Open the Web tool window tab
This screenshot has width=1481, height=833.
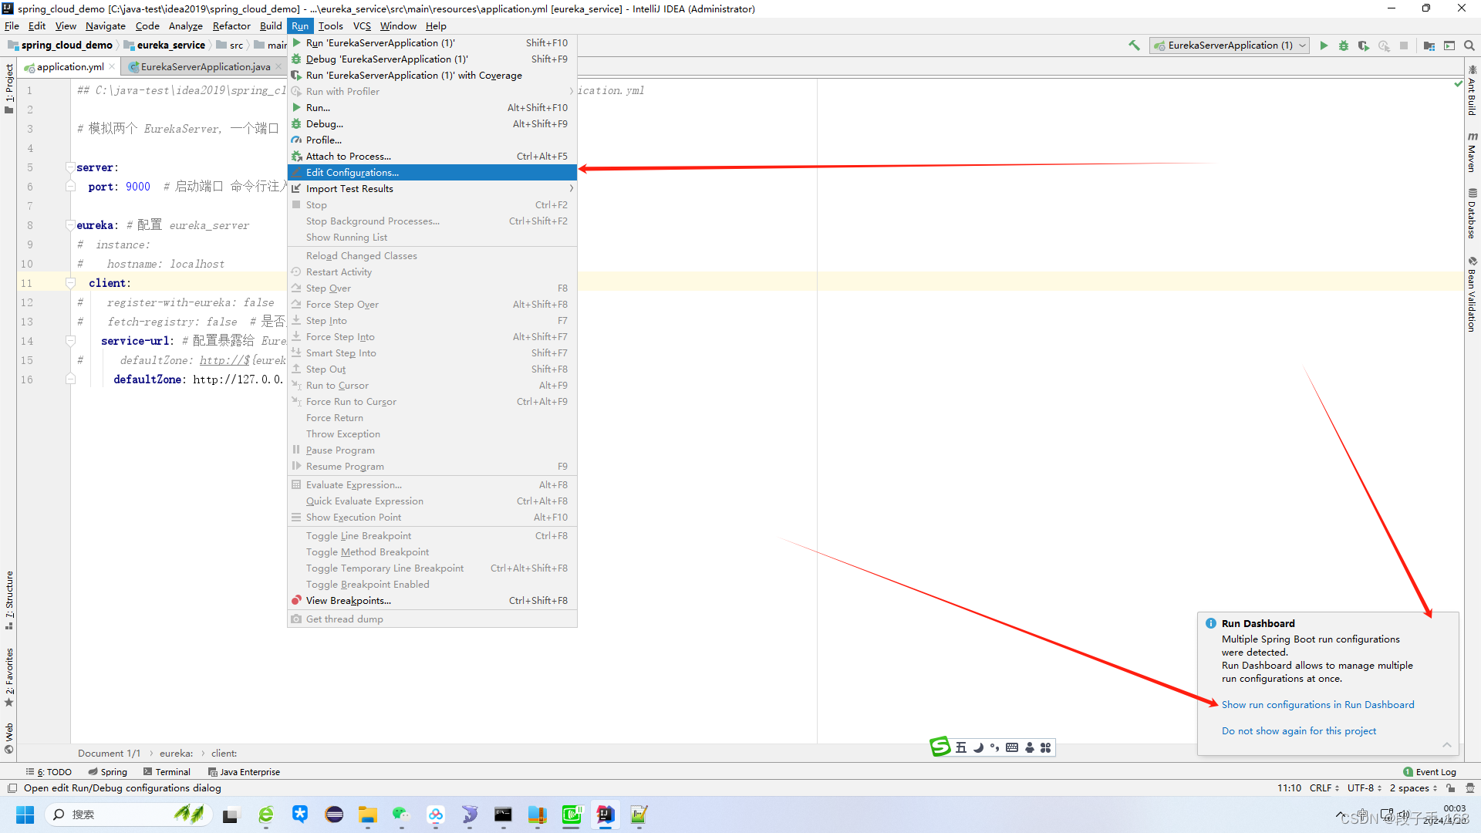point(9,737)
